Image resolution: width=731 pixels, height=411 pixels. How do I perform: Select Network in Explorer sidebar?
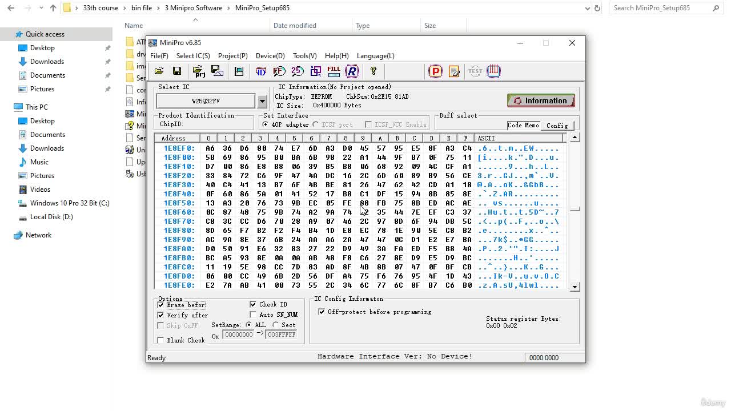[x=38, y=235]
